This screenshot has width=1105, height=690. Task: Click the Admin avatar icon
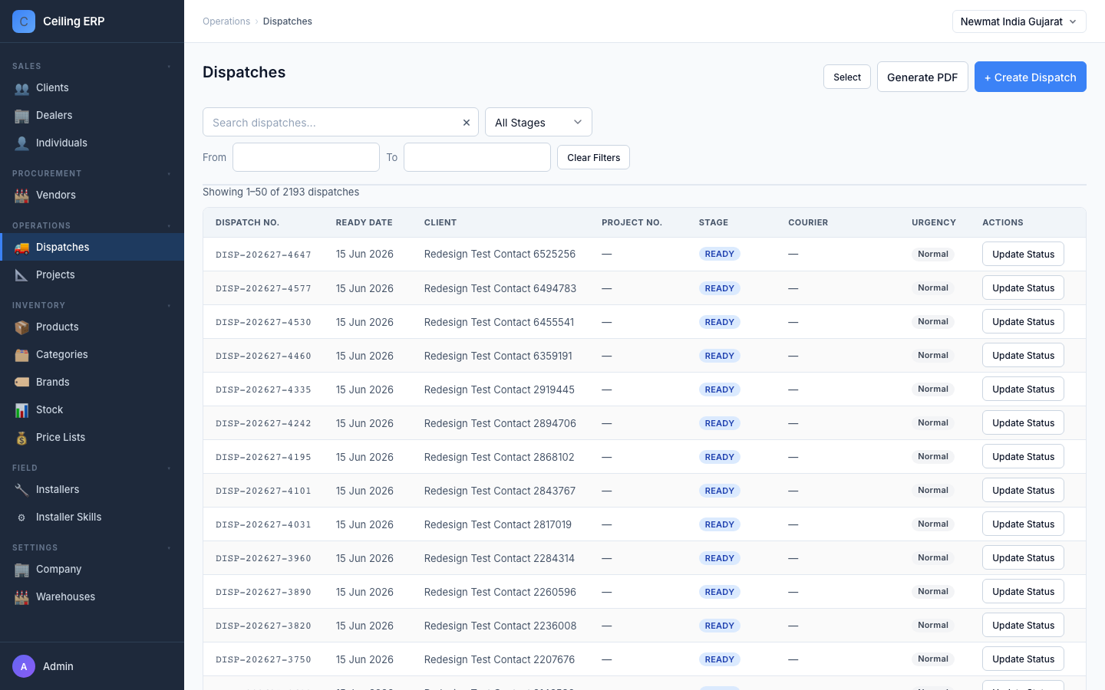click(x=24, y=666)
